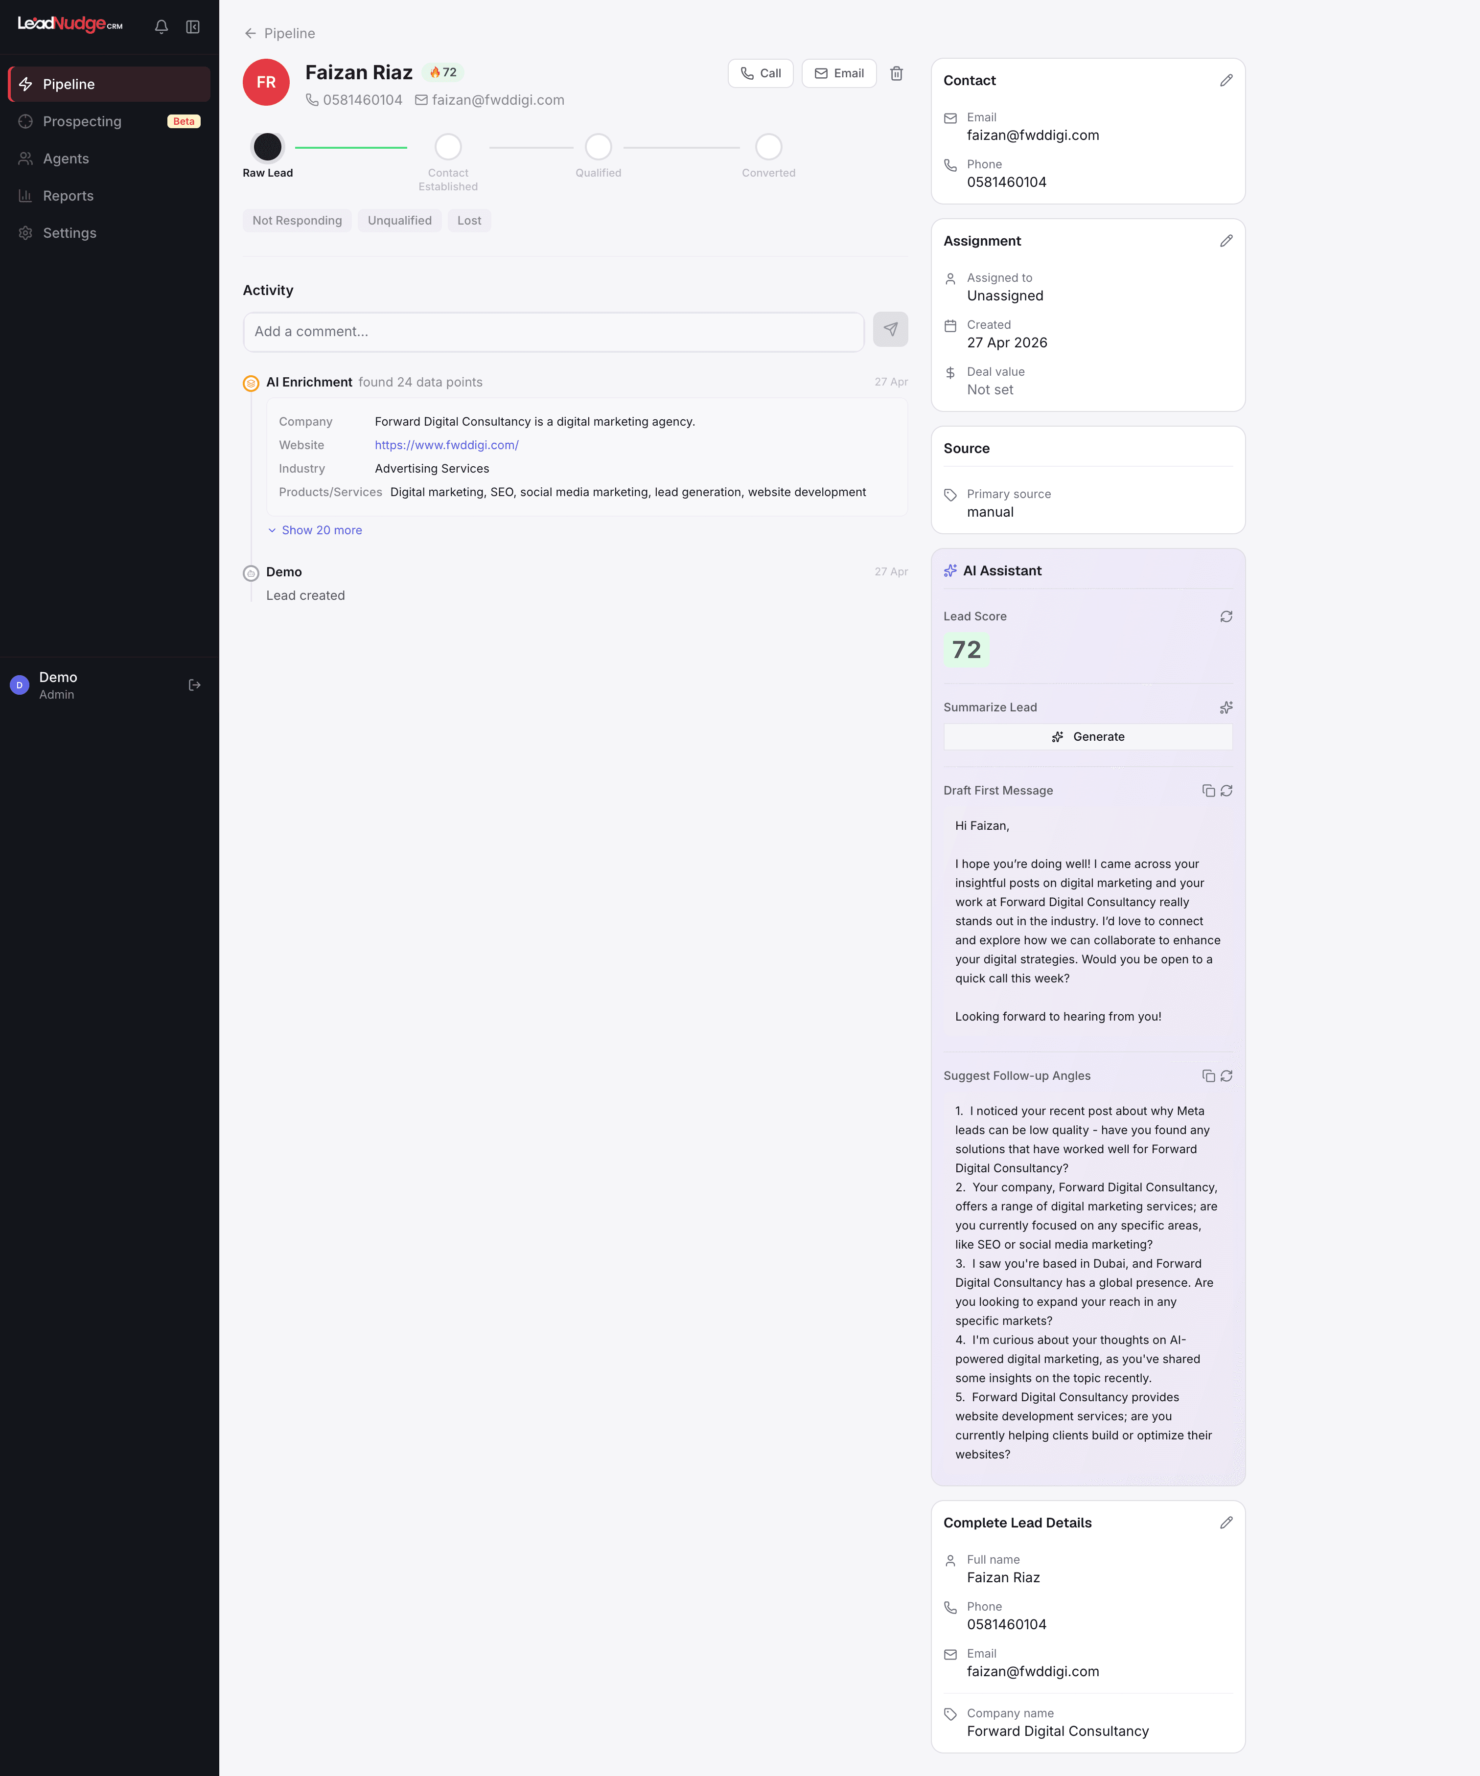This screenshot has height=1776, width=1480.
Task: Select the Raw Lead stage
Action: tap(267, 147)
